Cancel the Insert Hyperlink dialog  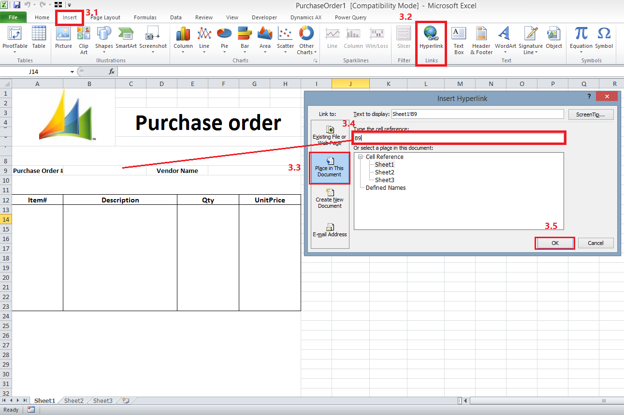595,243
